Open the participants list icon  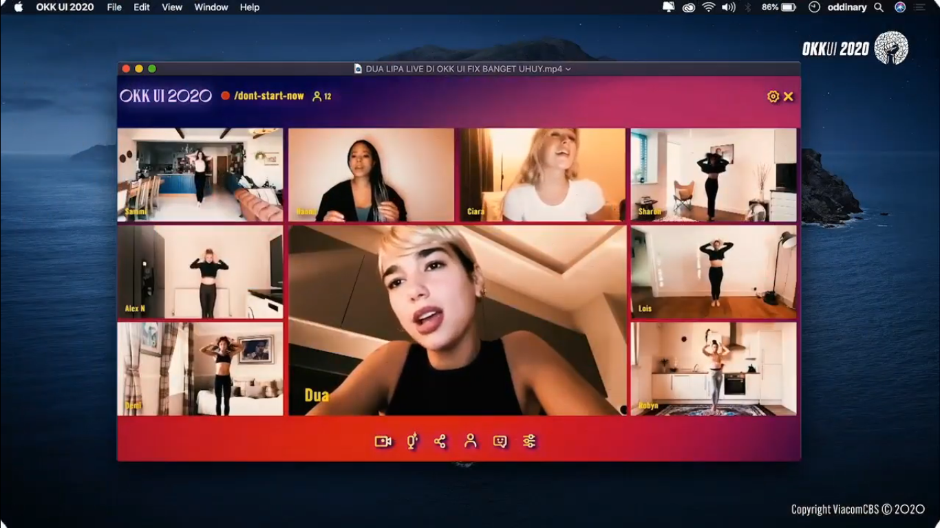coord(471,442)
